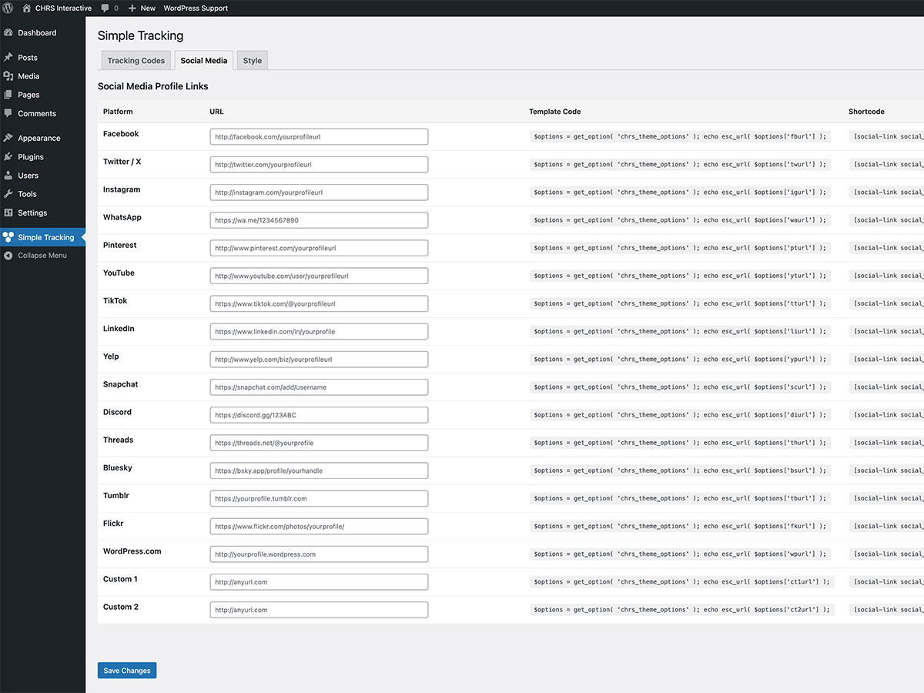Switch to the Tracking Codes tab

tap(136, 60)
